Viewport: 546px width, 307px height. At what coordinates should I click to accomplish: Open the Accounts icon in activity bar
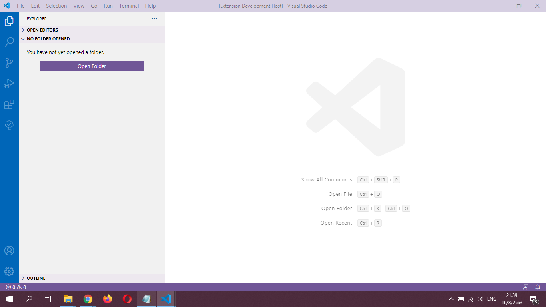tap(9, 251)
